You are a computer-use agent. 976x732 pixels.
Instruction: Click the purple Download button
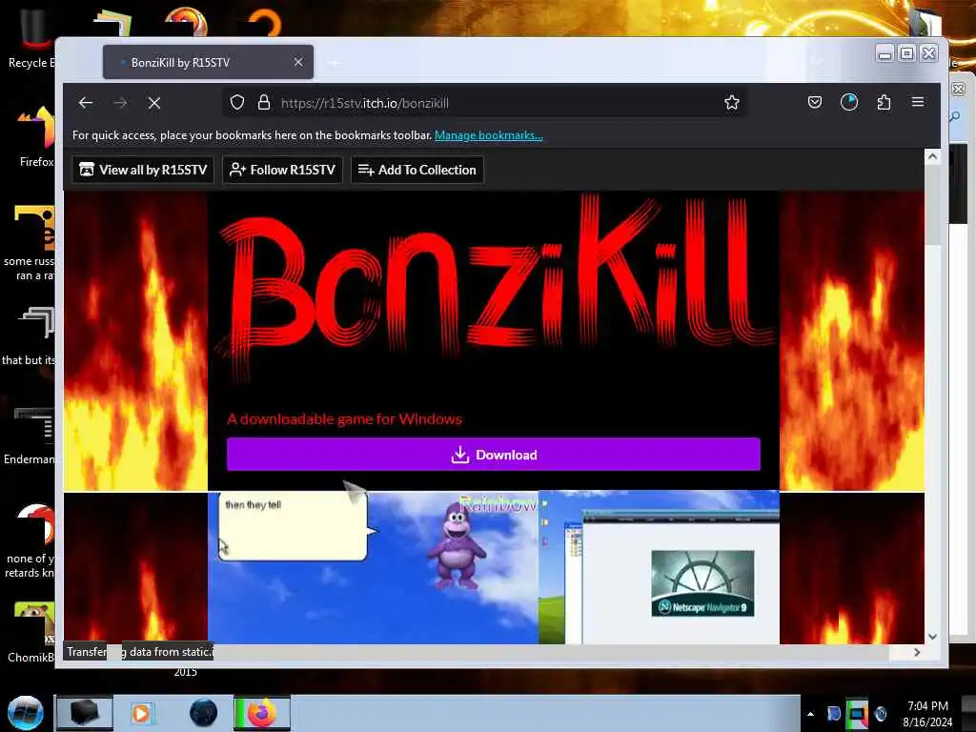coord(494,455)
